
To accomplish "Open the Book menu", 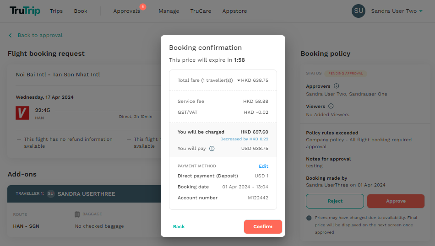I will (x=81, y=11).
